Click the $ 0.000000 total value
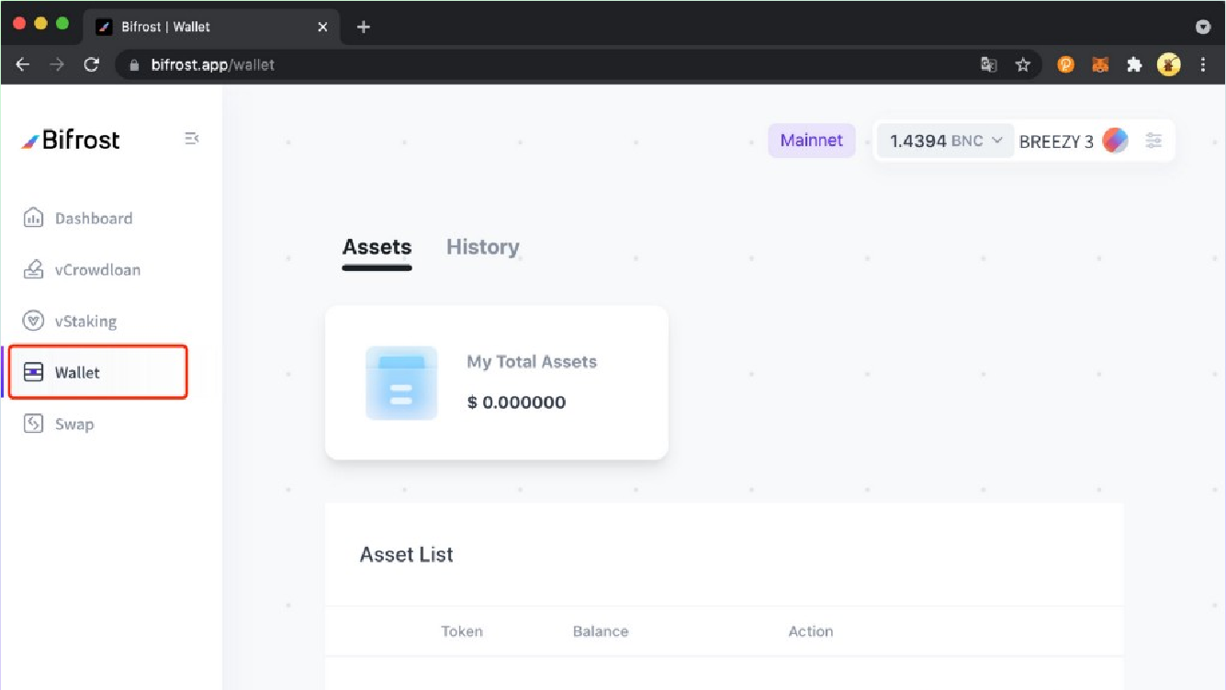This screenshot has width=1226, height=690. click(x=516, y=402)
